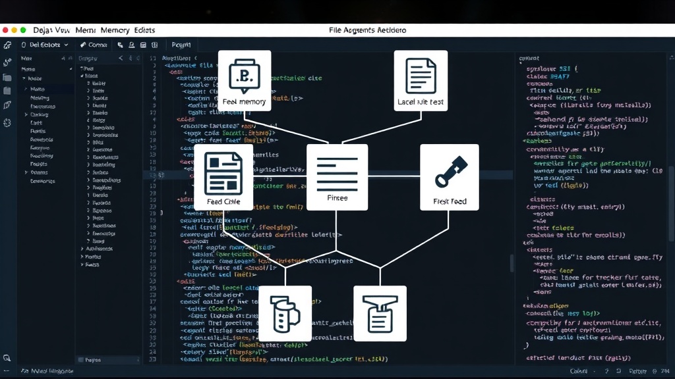Click the person icon in top toolbar
Viewport: 675px width, 379px height.
[x=131, y=45]
